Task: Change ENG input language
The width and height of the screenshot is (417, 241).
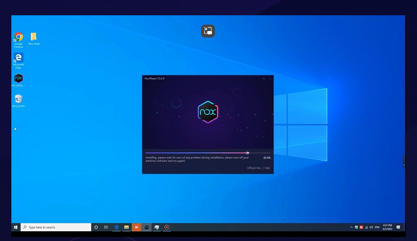Action: pyautogui.click(x=377, y=227)
